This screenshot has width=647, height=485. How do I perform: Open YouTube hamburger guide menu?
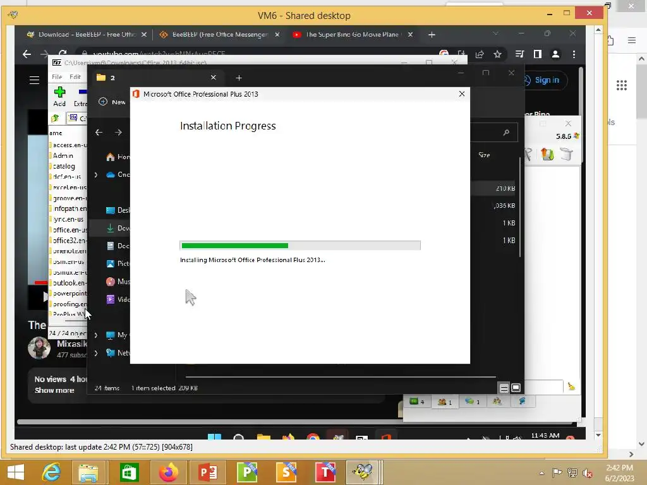point(34,80)
